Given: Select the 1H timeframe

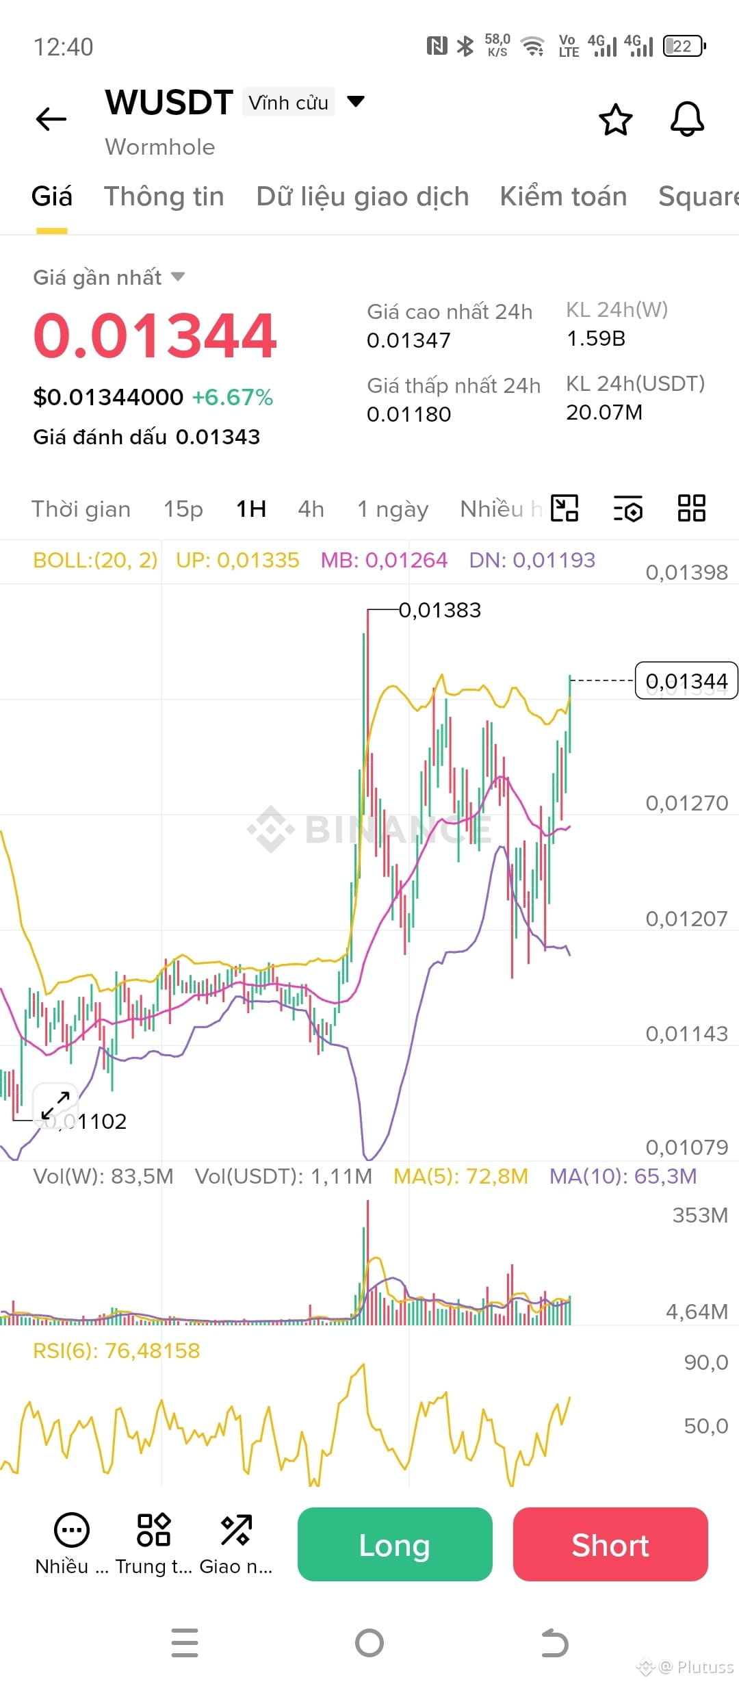Looking at the screenshot, I should click(251, 509).
